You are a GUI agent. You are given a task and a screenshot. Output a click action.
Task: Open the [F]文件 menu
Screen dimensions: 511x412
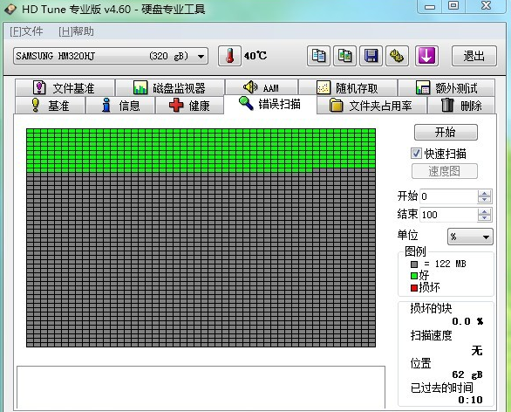[26, 31]
